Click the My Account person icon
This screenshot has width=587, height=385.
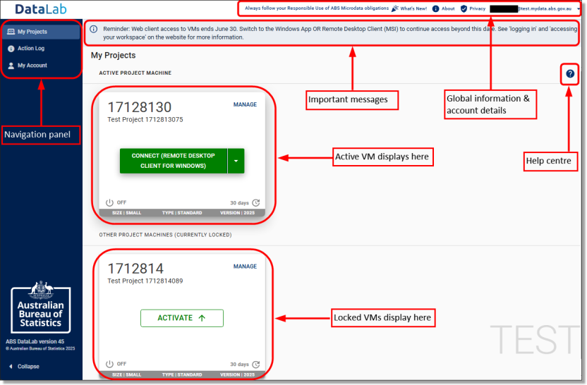(11, 66)
